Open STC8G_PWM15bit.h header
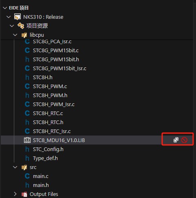The image size is (196, 198). (x=56, y=60)
